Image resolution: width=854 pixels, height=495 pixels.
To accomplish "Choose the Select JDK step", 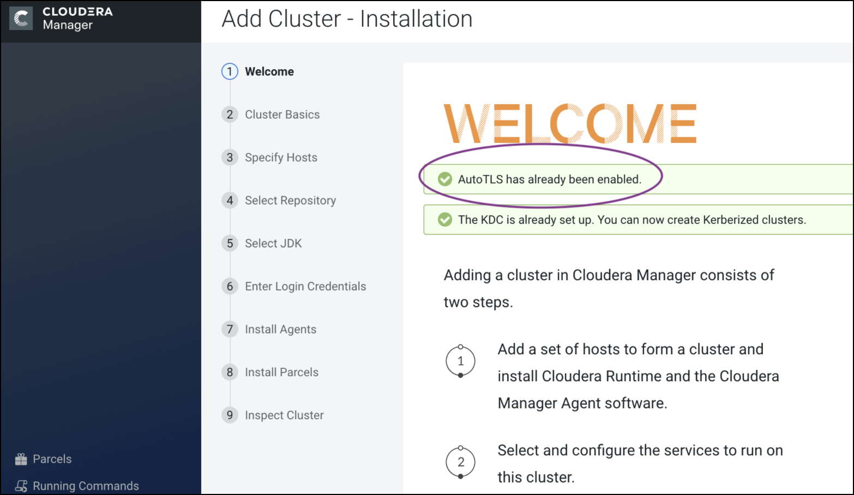I will pos(273,244).
